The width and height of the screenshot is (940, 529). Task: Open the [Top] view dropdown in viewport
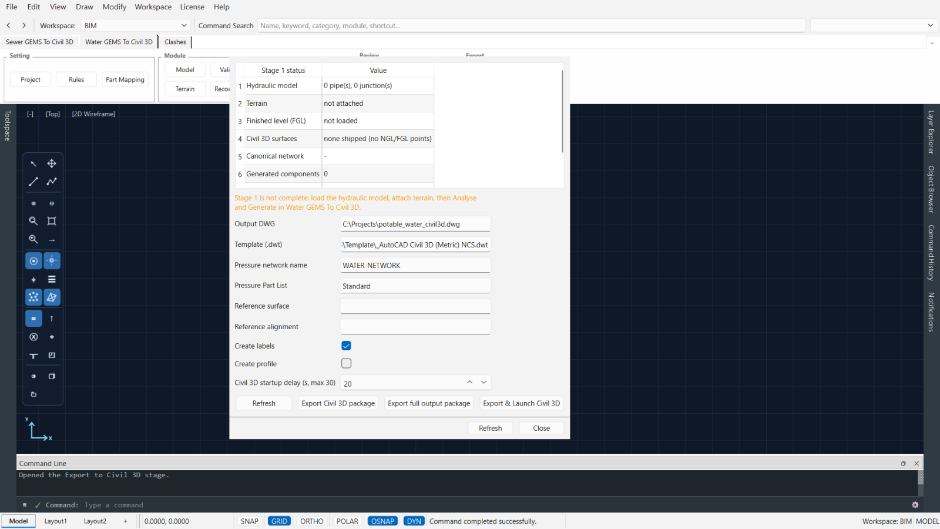[53, 114]
